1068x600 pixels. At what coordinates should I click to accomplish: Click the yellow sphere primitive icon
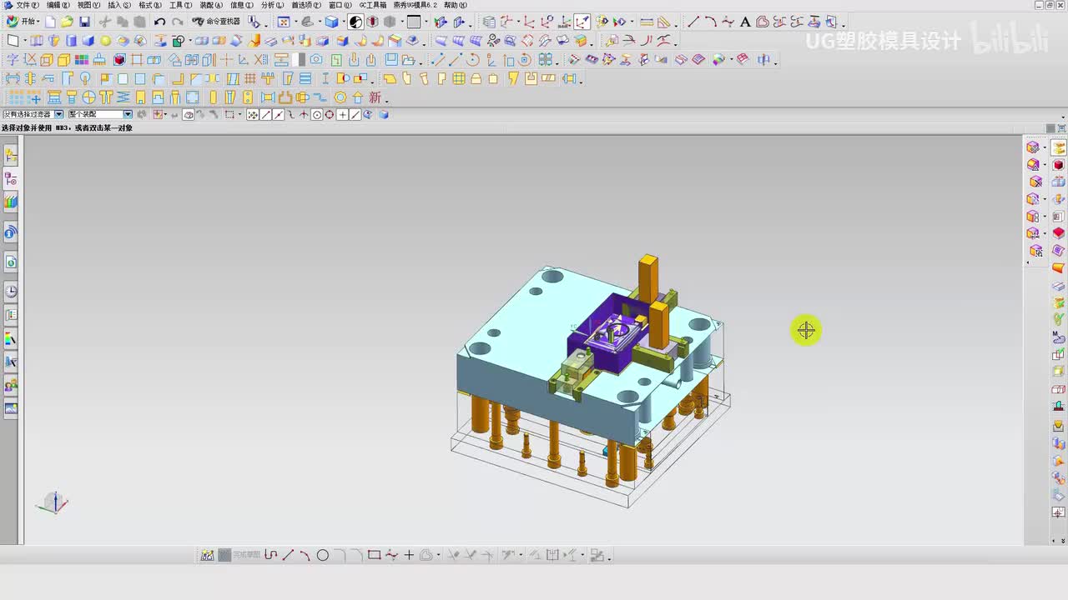[x=105, y=41]
